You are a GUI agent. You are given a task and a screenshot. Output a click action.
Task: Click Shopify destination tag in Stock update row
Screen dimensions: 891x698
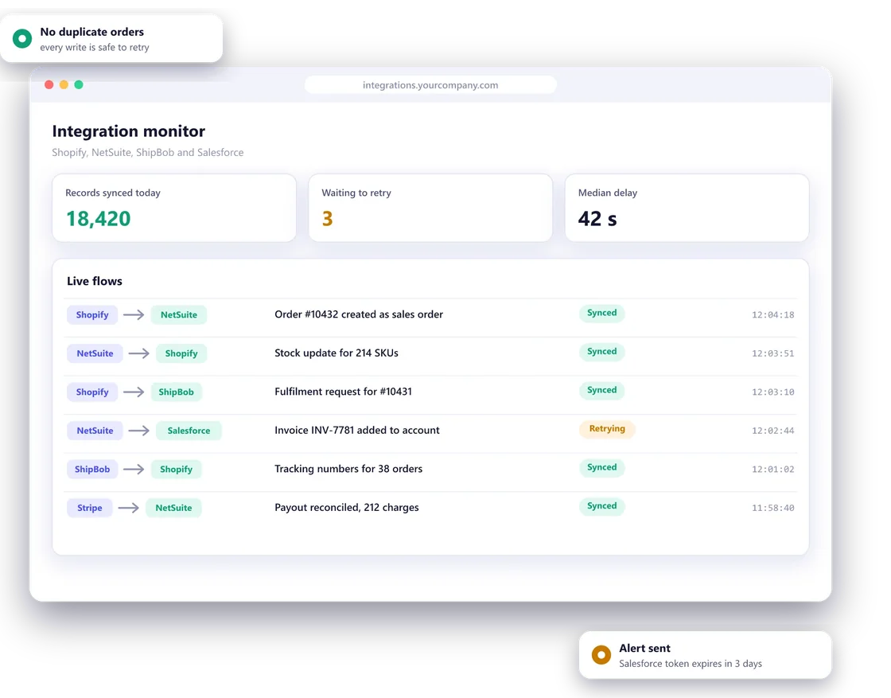pos(181,353)
